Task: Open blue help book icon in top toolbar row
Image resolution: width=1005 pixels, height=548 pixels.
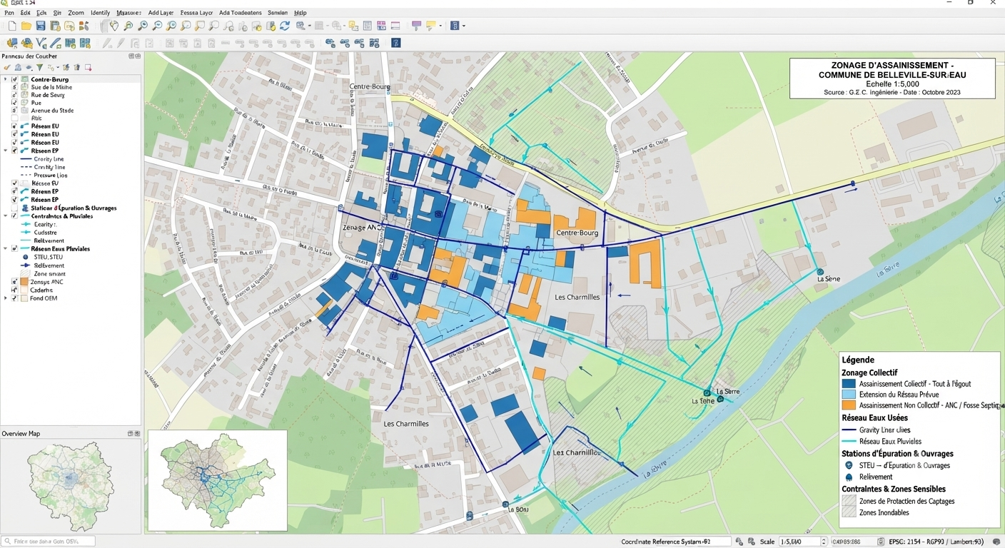Action: click(454, 26)
